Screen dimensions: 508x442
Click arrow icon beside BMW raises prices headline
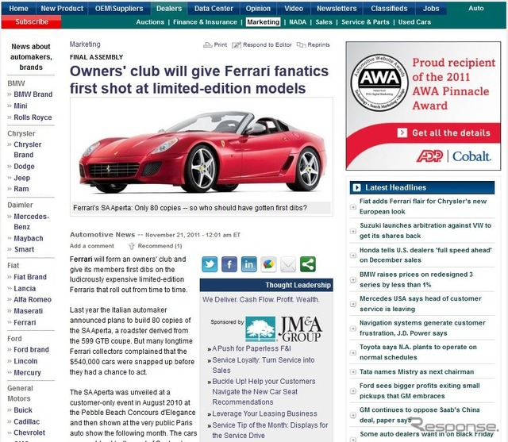(x=353, y=279)
